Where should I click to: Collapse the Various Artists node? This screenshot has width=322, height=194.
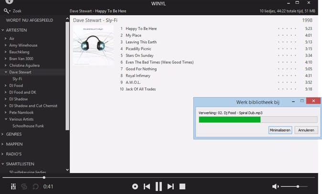[x=6, y=119]
